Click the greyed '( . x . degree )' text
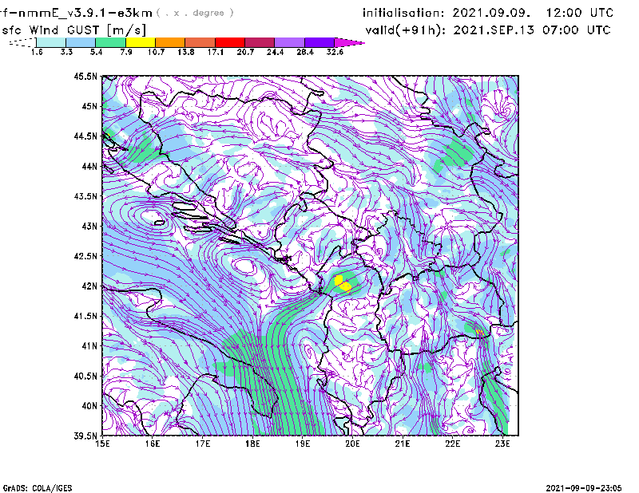639x493 pixels. pyautogui.click(x=195, y=13)
